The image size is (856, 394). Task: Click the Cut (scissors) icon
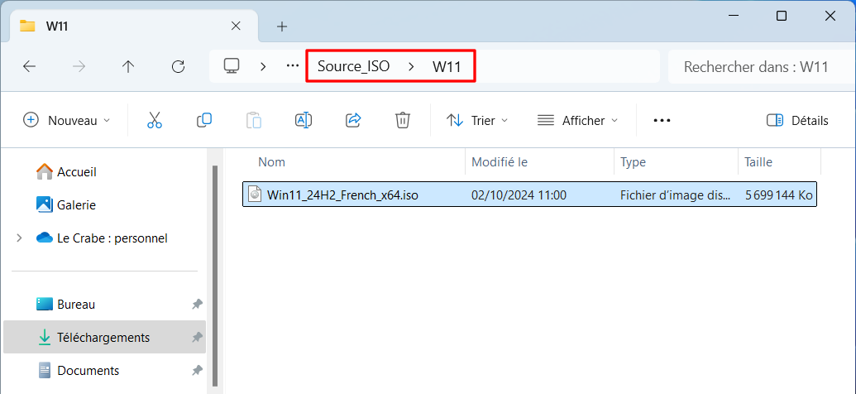point(155,120)
